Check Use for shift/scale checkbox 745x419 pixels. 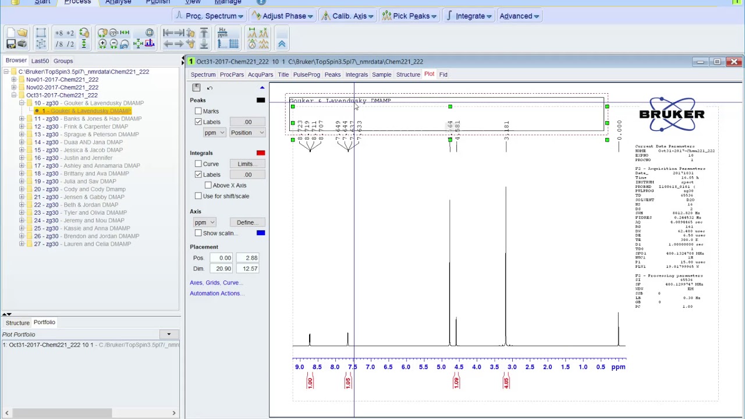(198, 196)
